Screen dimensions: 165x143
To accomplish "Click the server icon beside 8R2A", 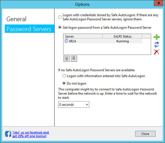I will tap(66, 41).
